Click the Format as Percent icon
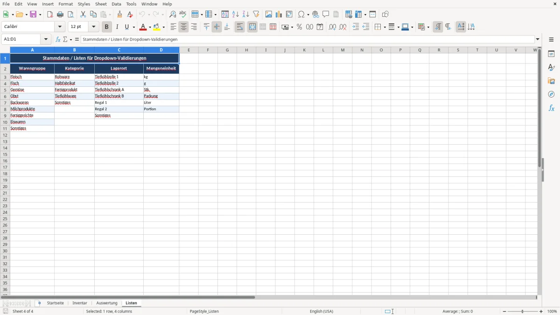 point(299,27)
